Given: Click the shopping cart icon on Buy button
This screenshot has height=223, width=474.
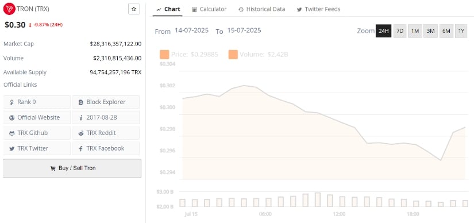Looking at the screenshot, I should pyautogui.click(x=53, y=168).
